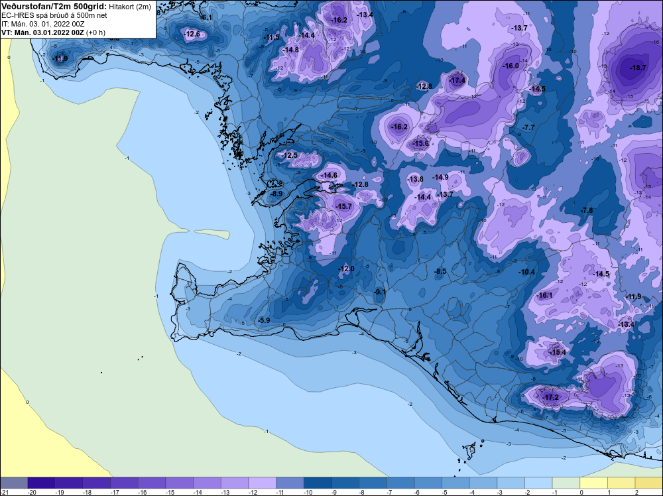This screenshot has height=496, width=663.
Task: Click the legend swatch labeled -7
Action: point(400,483)
